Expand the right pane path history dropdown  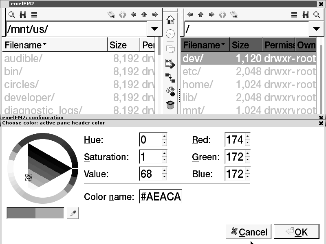click(316, 29)
